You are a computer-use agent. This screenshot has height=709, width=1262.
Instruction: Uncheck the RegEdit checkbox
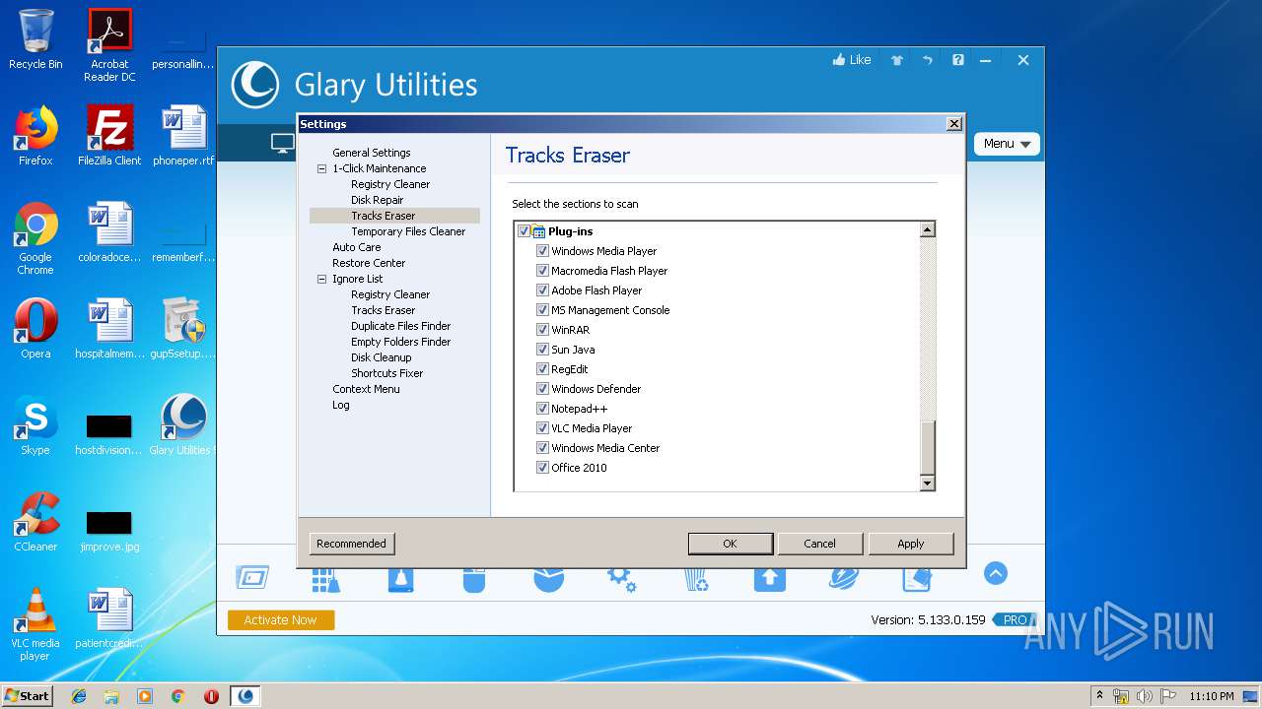tap(542, 369)
